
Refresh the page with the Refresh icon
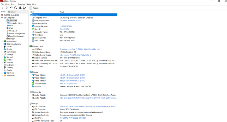tap(16, 8)
